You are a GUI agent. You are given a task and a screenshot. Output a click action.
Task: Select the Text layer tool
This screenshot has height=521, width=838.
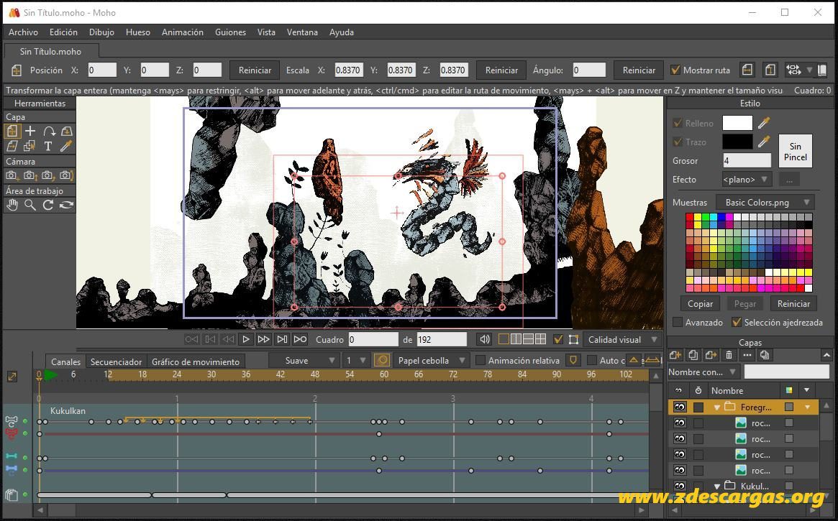pyautogui.click(x=48, y=147)
